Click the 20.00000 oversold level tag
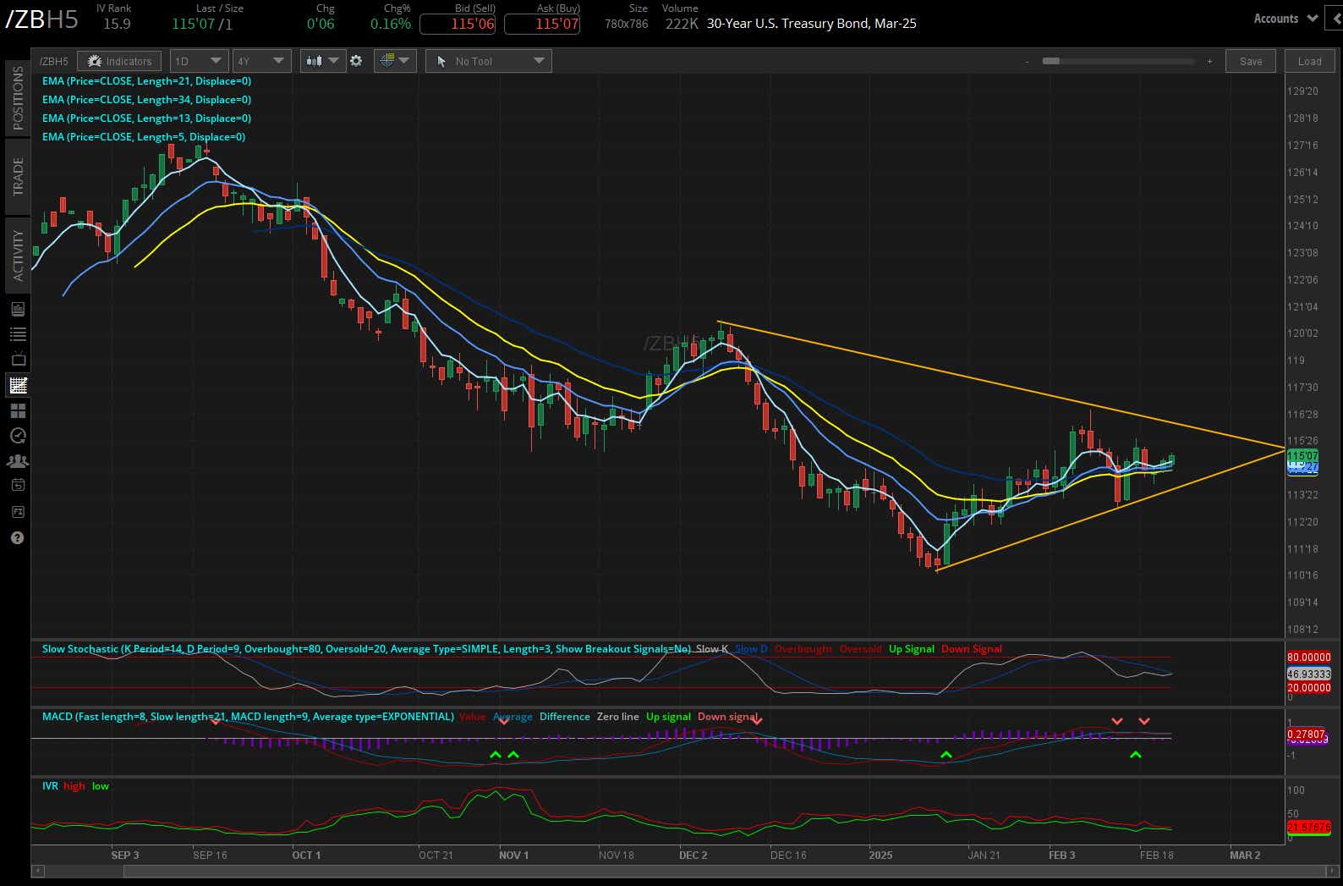Viewport: 1343px width, 886px height. pyautogui.click(x=1309, y=688)
